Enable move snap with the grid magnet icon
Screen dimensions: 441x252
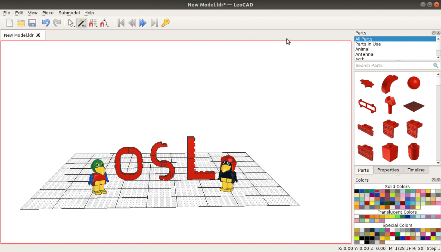tap(93, 23)
